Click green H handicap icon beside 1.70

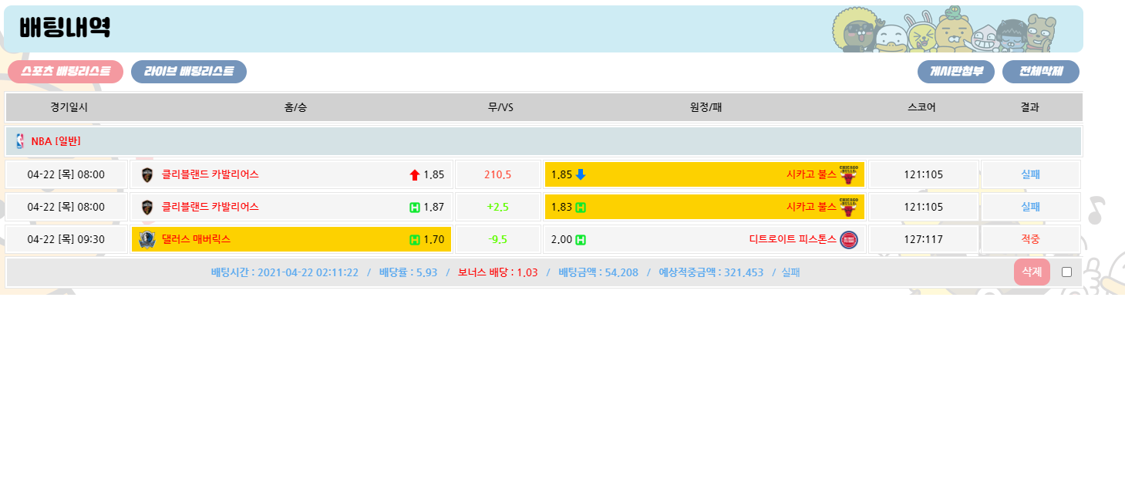click(415, 240)
